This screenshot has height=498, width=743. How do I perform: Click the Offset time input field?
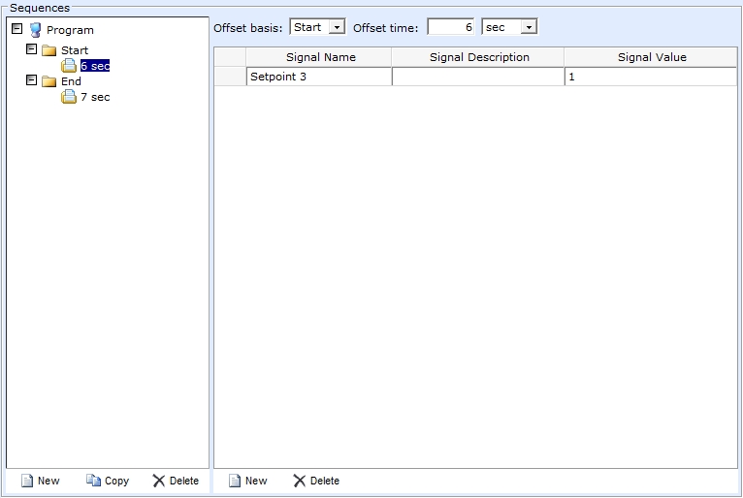pos(451,28)
